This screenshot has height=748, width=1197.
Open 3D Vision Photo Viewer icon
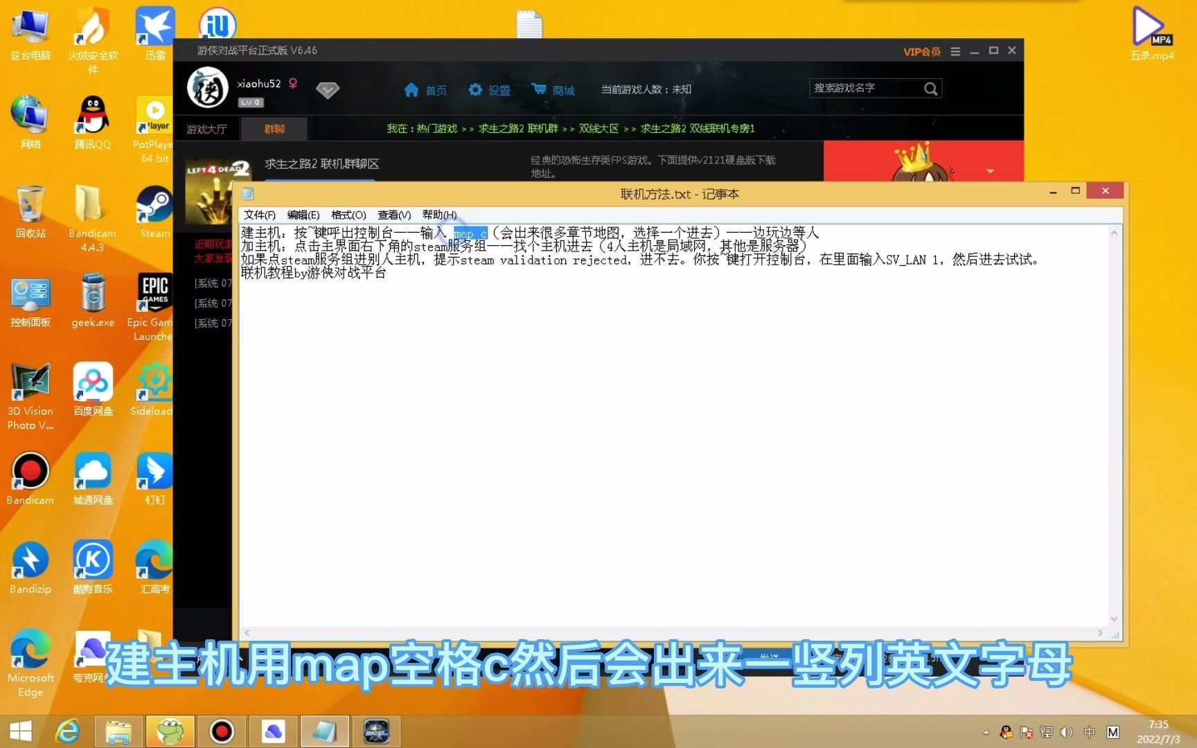[30, 395]
